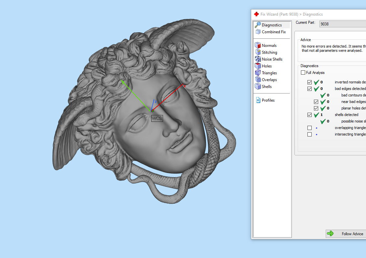
Task: Open the Combined Fix page
Action: tap(271, 32)
